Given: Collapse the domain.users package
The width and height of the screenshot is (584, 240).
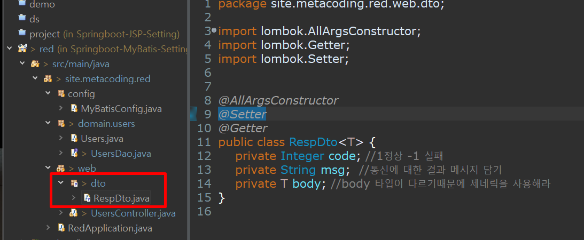Looking at the screenshot, I should pos(48,123).
